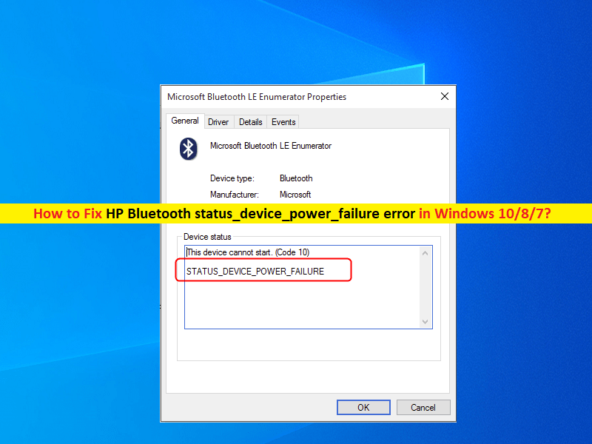This screenshot has width=592, height=444.
Task: Click the 'Device type:' label
Action: point(232,178)
